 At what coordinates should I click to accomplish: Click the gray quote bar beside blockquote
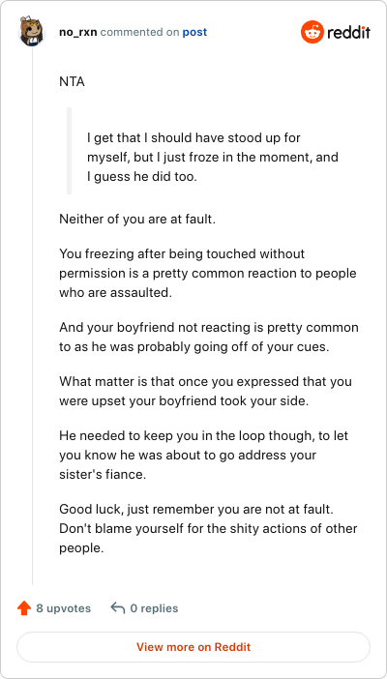[69, 151]
